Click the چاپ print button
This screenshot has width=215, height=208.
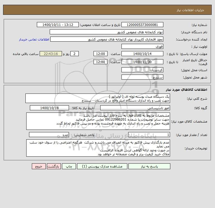(x=69, y=166)
